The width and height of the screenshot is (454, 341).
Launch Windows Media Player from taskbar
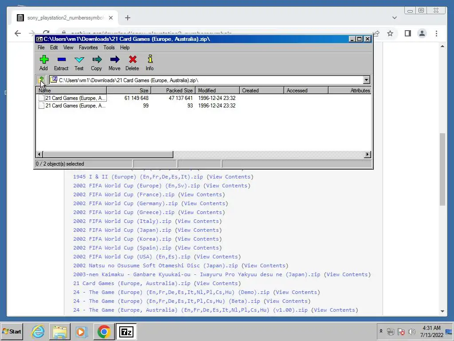pyautogui.click(x=82, y=331)
